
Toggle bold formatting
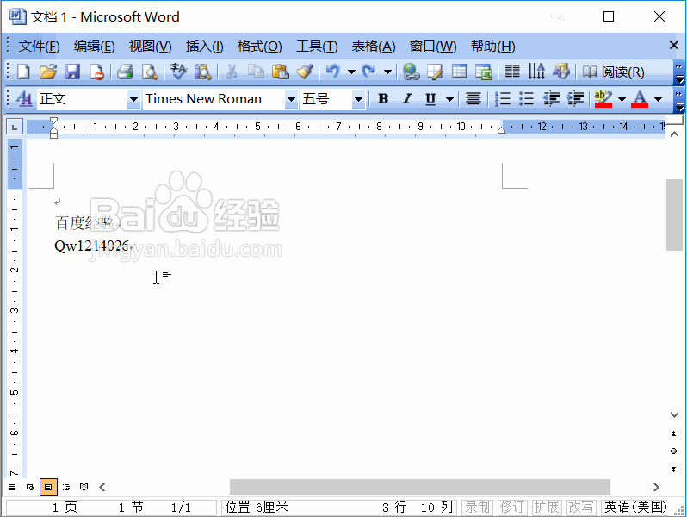383,99
